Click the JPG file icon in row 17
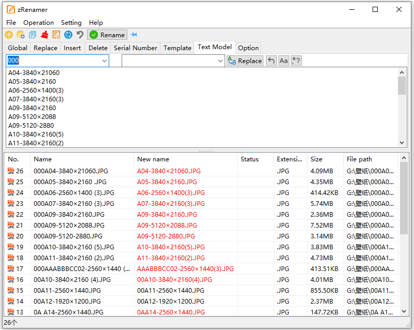This screenshot has width=414, height=330. [x=11, y=268]
